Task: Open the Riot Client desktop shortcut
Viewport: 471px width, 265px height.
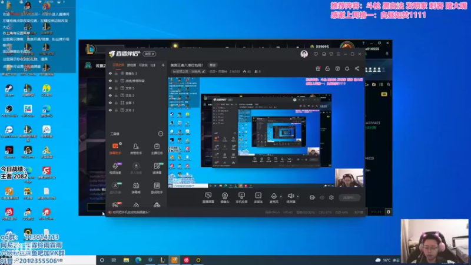Action: (x=47, y=214)
